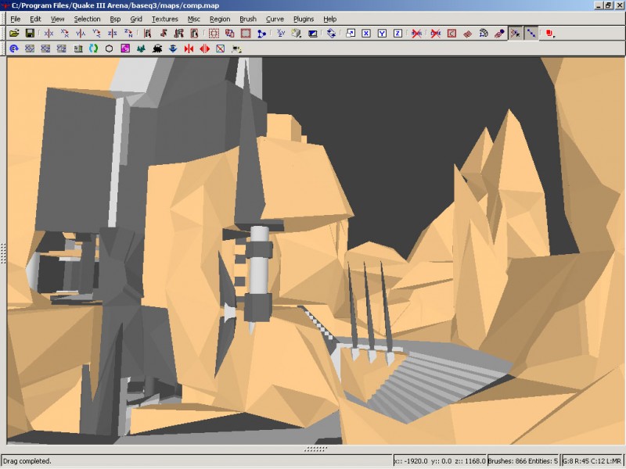
Task: Rotate selection around the Z axis
Action: pos(128,33)
